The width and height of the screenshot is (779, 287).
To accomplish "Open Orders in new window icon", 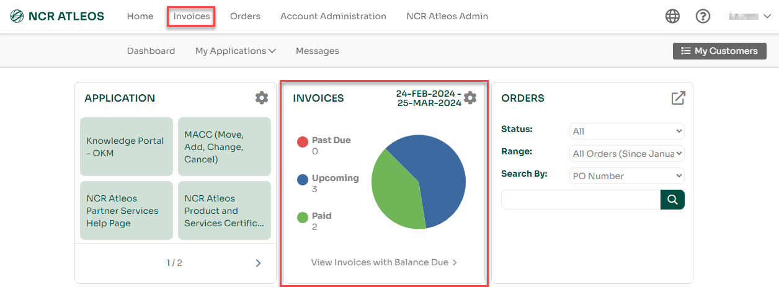I will 679,98.
